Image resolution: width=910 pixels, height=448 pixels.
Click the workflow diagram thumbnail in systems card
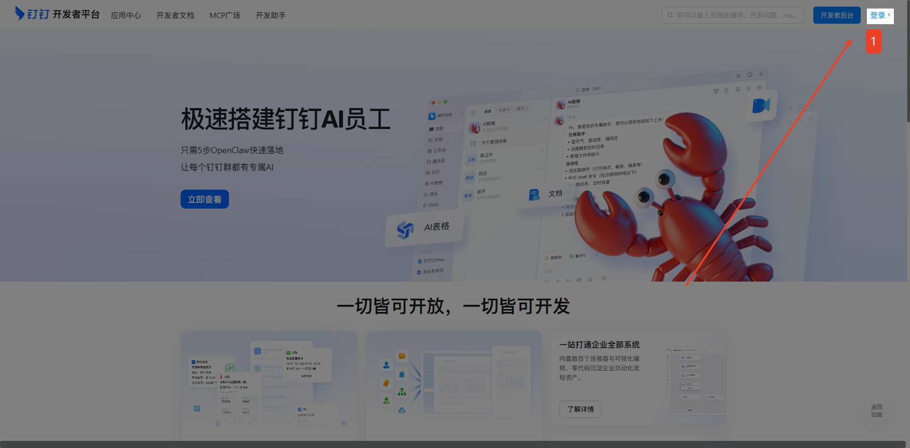point(695,380)
